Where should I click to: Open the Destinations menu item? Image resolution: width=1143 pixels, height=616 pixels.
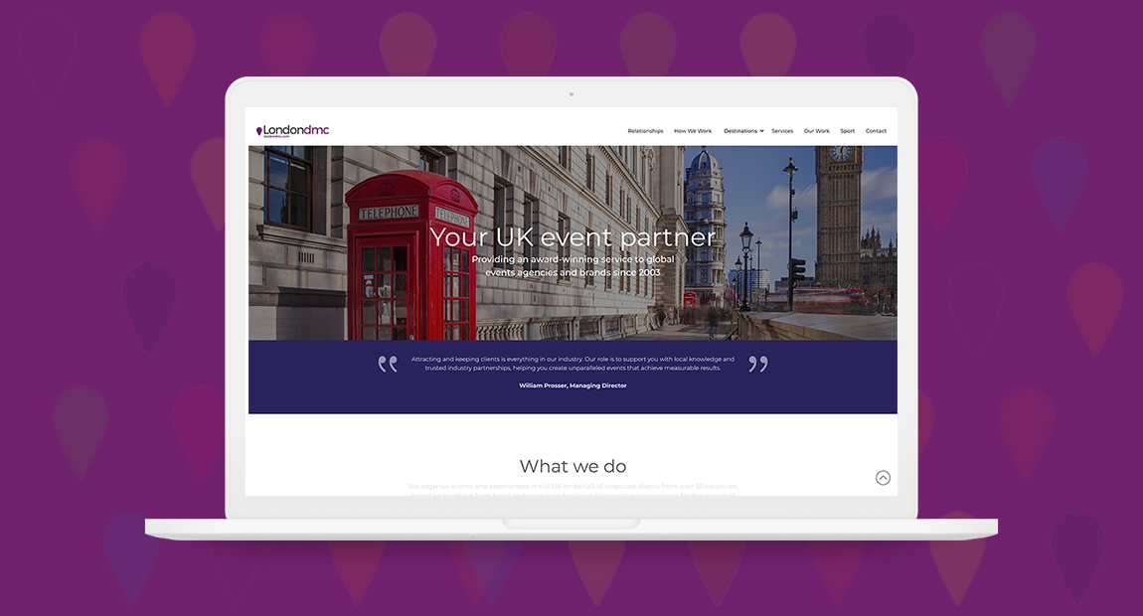pos(740,131)
